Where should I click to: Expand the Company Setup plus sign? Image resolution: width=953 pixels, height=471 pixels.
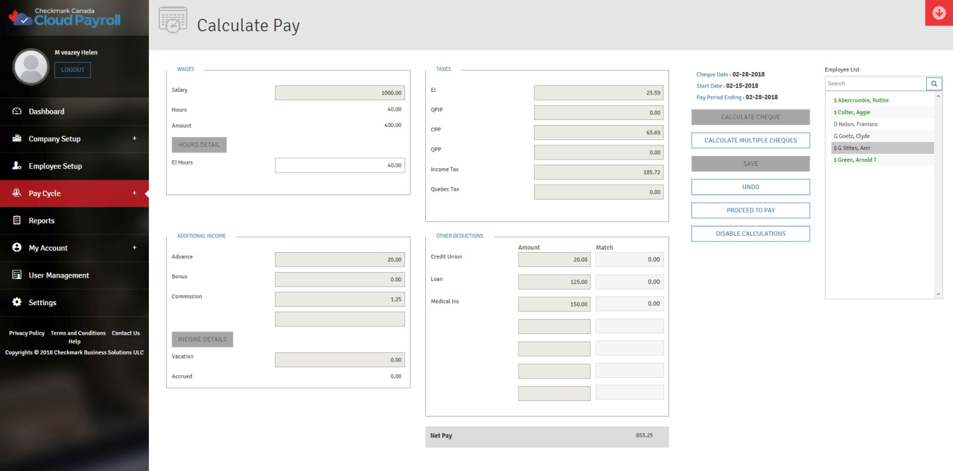point(134,139)
